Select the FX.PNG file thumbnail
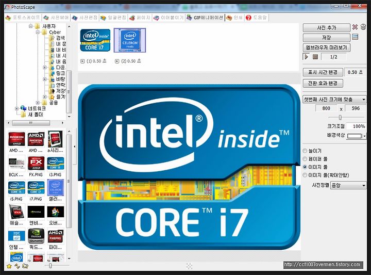Image resolution: width=371 pixels, height=275 pixels. click(36, 166)
